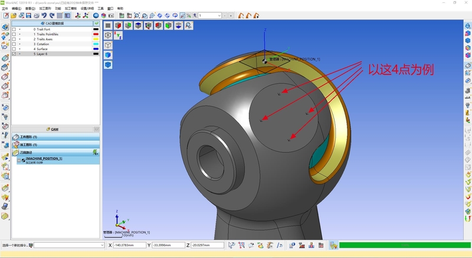Select the MACHINE_POSITION_1 toolpath entry

coord(44,158)
